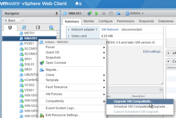
Task: Open the Power submenu
Action: [72, 47]
